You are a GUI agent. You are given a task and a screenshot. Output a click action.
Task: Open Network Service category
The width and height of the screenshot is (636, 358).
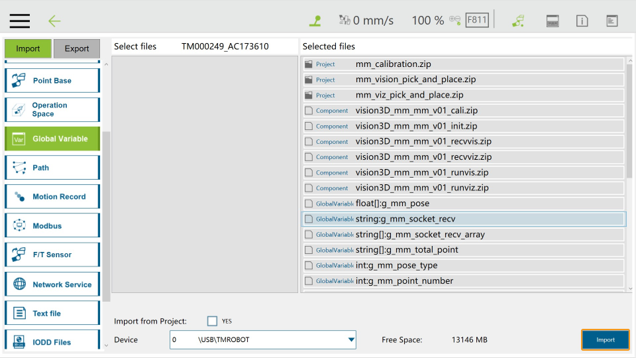tap(52, 284)
